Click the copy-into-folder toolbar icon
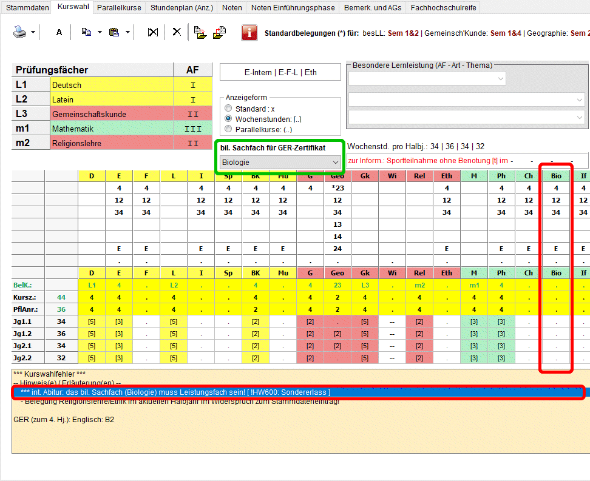Viewport: 590px width, 481px height. (x=200, y=32)
